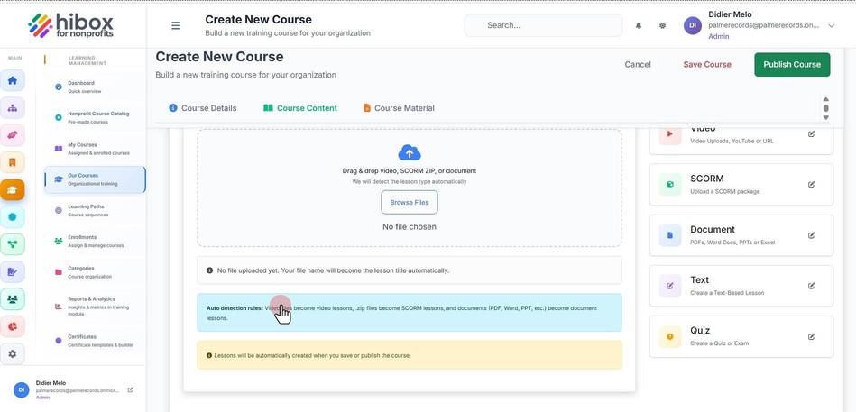Image resolution: width=856 pixels, height=412 pixels.
Task: Open the settings gear in left rail
Action: [13, 353]
